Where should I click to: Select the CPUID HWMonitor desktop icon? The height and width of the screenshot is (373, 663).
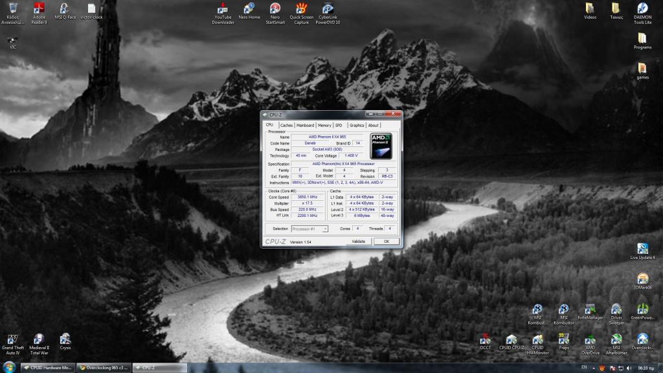click(x=537, y=339)
